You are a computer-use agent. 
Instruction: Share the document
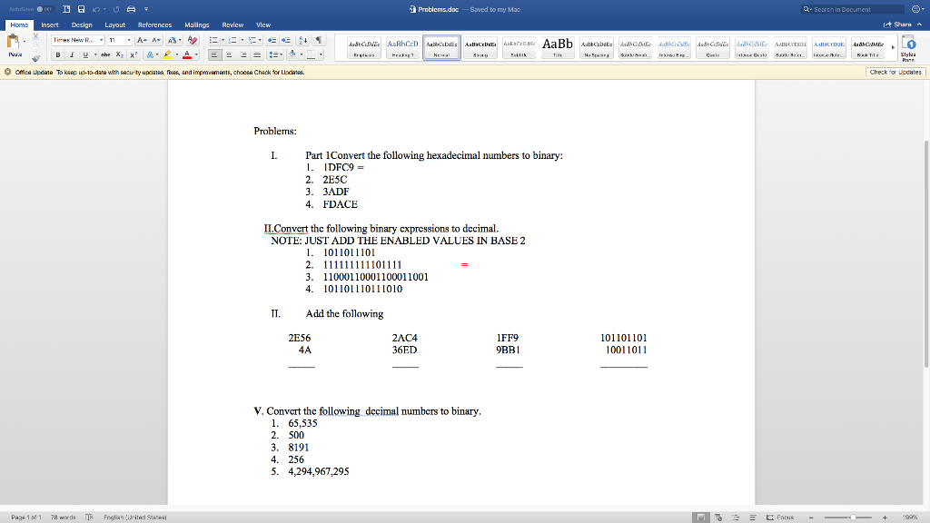point(897,25)
